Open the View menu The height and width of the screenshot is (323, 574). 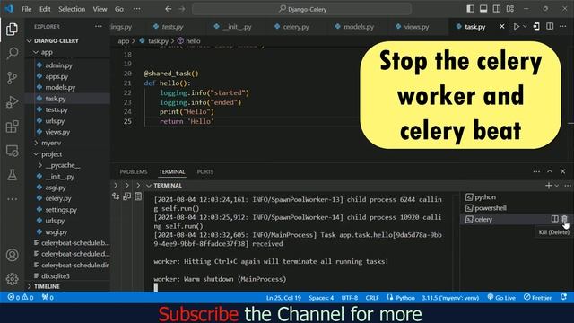100,9
